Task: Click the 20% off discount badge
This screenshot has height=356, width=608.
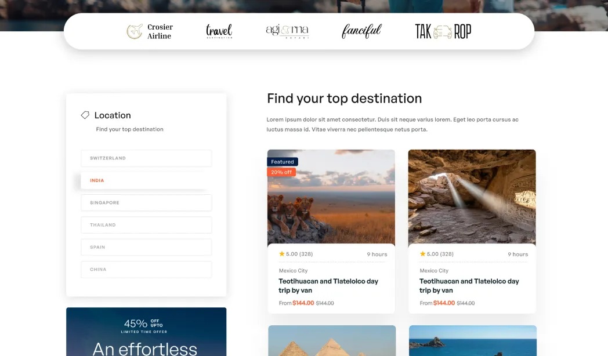Action: (x=281, y=172)
